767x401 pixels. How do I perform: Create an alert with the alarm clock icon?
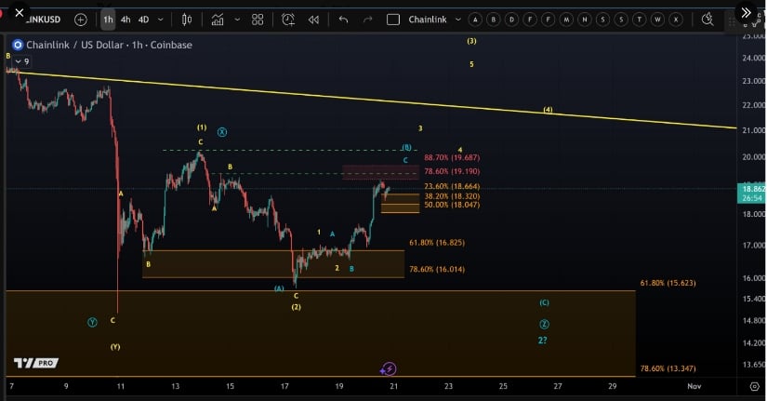288,20
